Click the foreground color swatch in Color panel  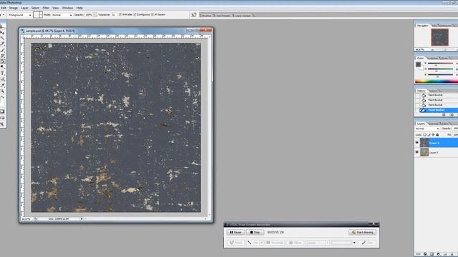(418, 65)
